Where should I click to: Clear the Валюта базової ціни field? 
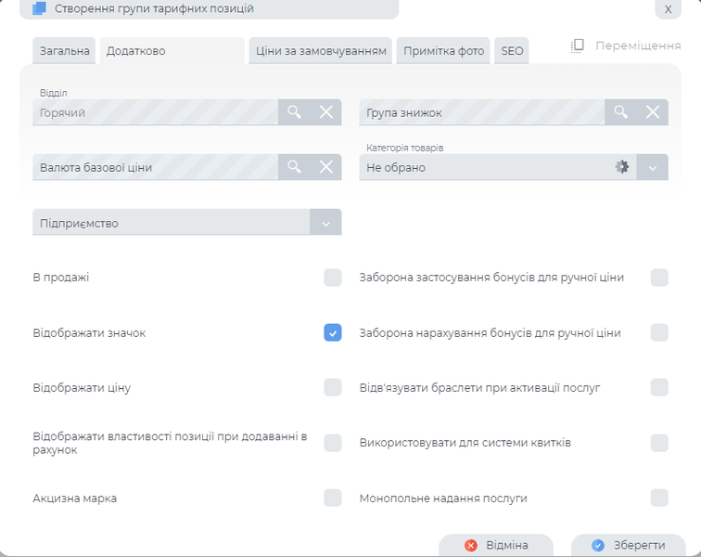(x=326, y=167)
